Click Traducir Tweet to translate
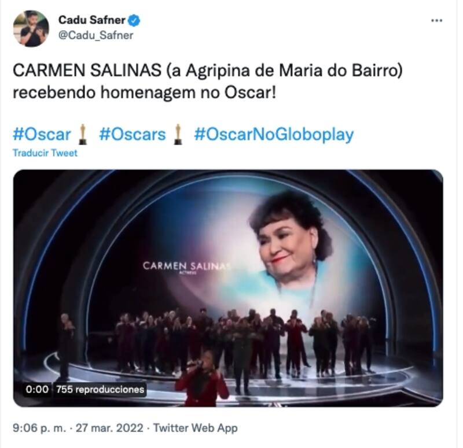The width and height of the screenshot is (463, 448). point(45,153)
